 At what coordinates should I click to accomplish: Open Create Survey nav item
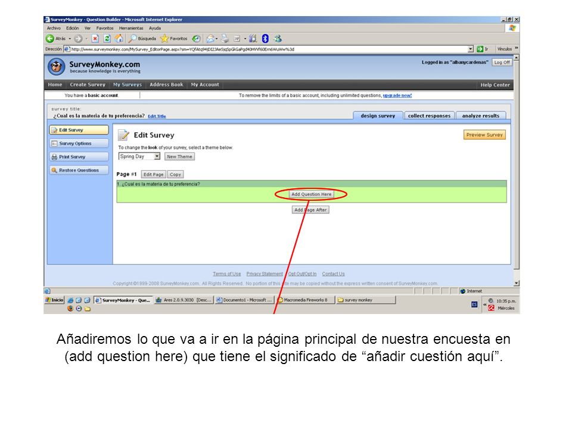point(88,85)
